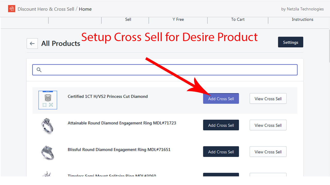Click the Certified Princess Cut Diamond thumbnail
Image resolution: width=330 pixels, height=185 pixels.
click(x=48, y=100)
